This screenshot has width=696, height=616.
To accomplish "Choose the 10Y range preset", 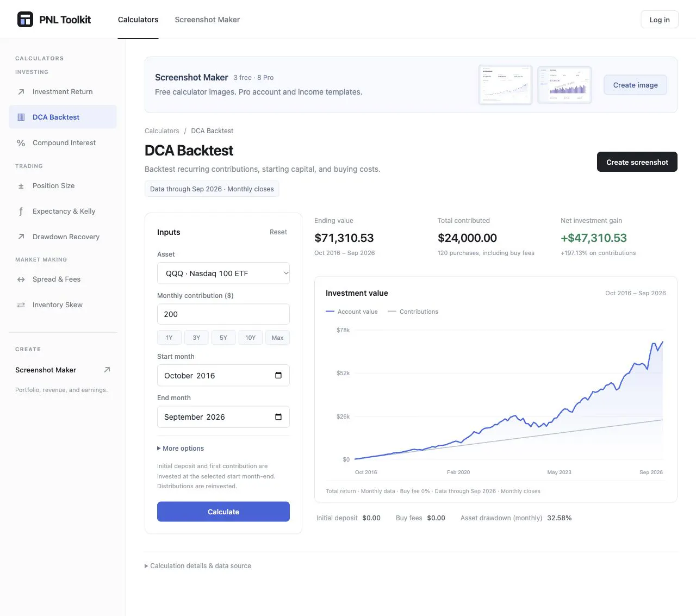I will point(250,338).
